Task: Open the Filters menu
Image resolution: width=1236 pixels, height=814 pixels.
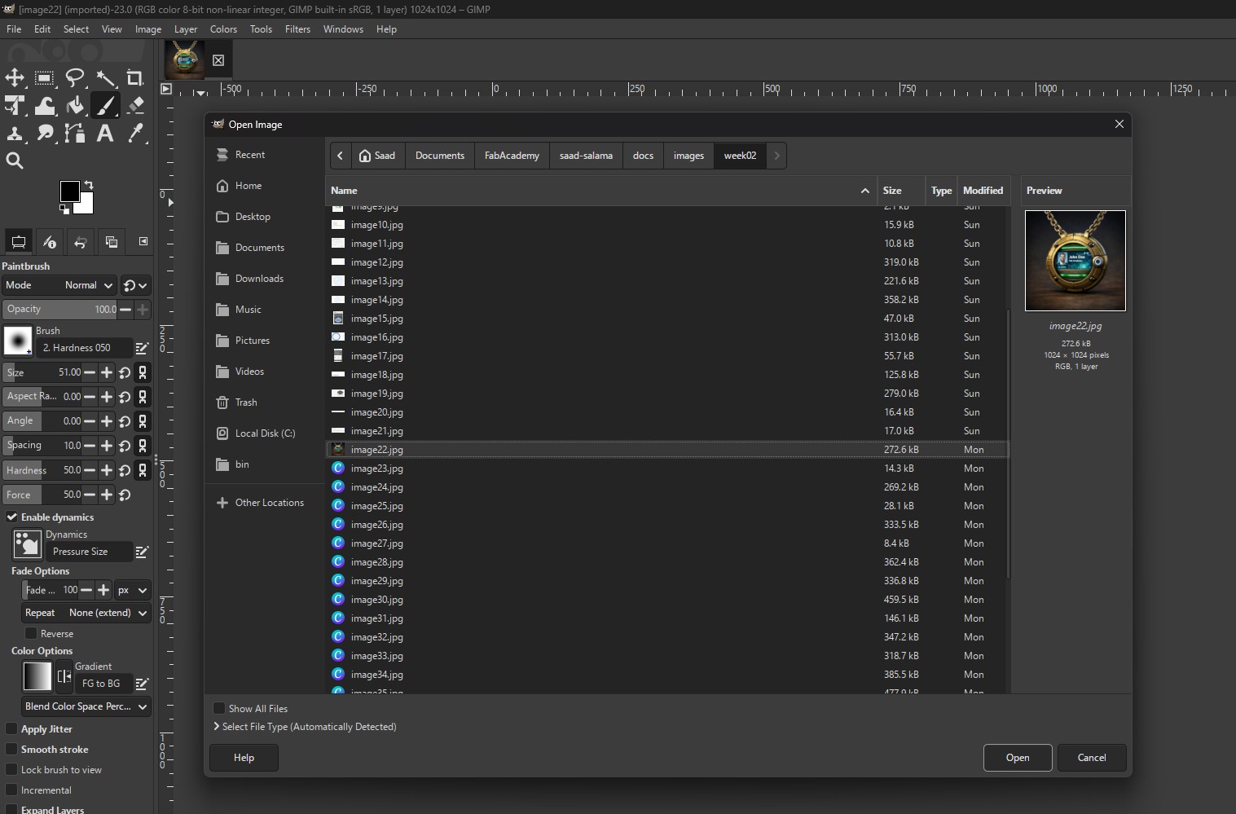Action: [297, 29]
